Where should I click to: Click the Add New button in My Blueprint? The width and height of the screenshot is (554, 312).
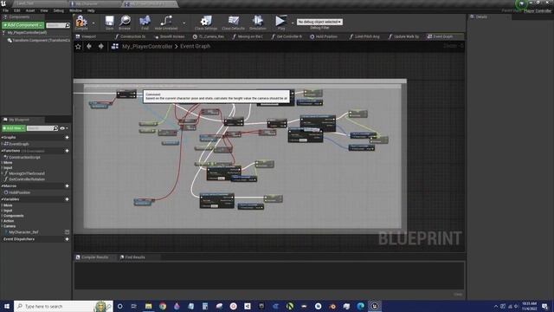tap(14, 128)
